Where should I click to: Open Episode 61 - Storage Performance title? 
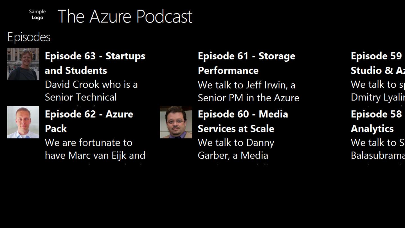pyautogui.click(x=246, y=63)
